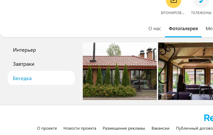Open Новости проекта footer link
The image size is (213, 135).
80,128
